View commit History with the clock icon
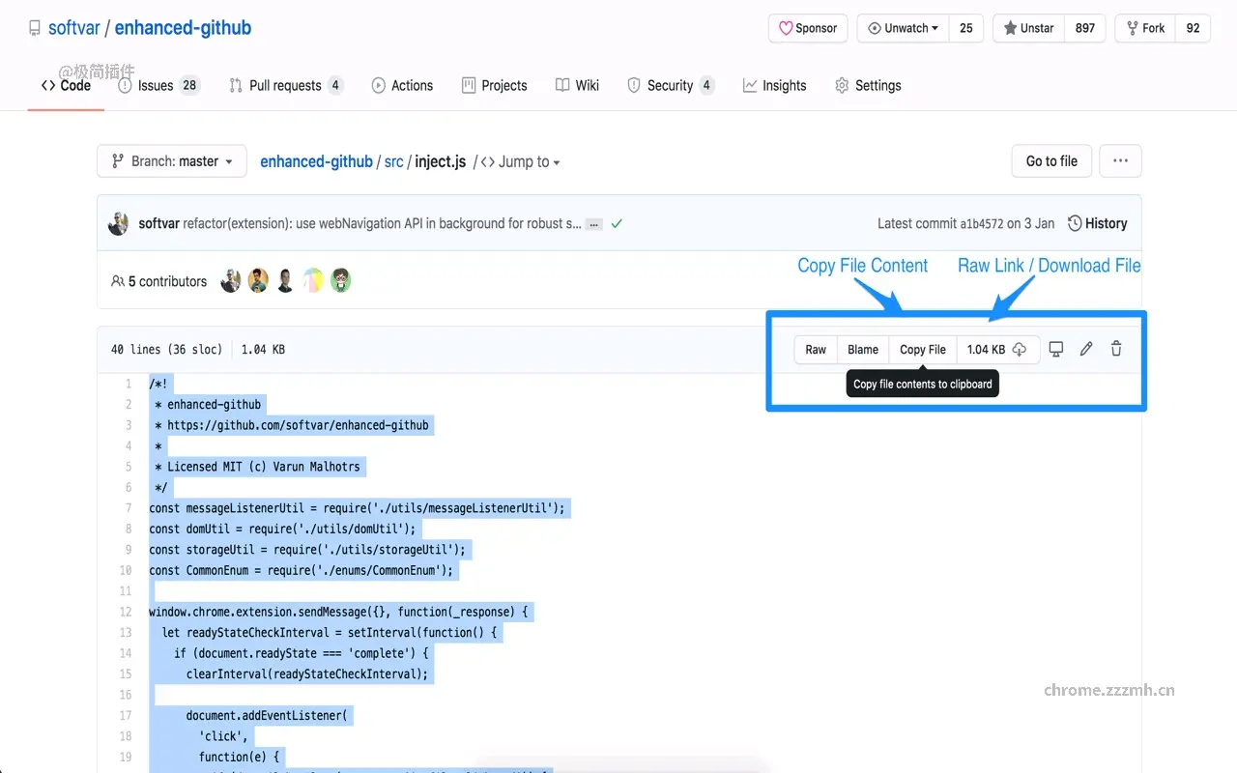Viewport: 1237px width, 773px height. 1098,223
